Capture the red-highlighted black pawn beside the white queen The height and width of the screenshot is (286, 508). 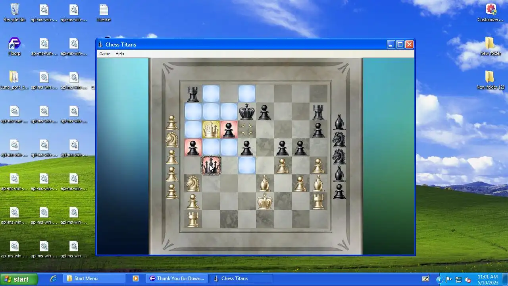[229, 130]
